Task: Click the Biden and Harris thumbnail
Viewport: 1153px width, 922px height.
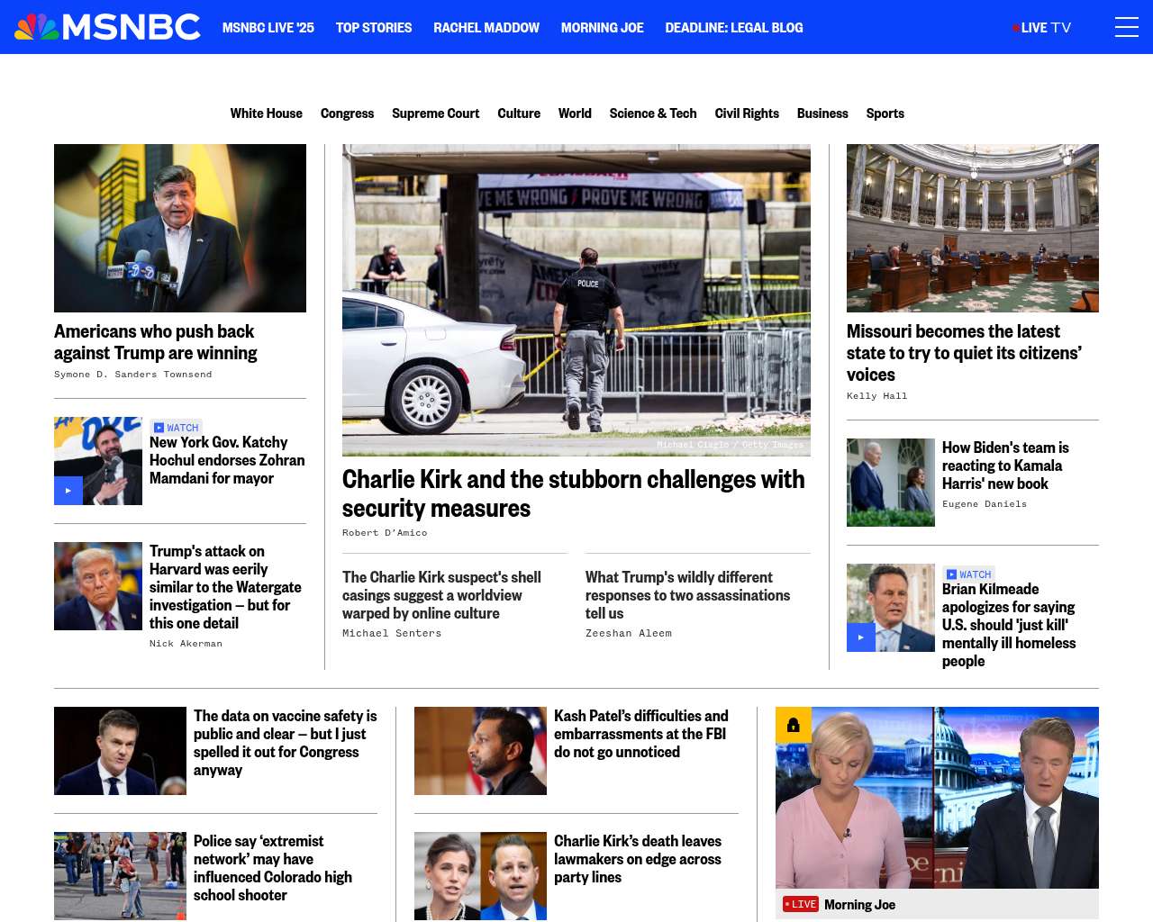Action: pyautogui.click(x=891, y=483)
